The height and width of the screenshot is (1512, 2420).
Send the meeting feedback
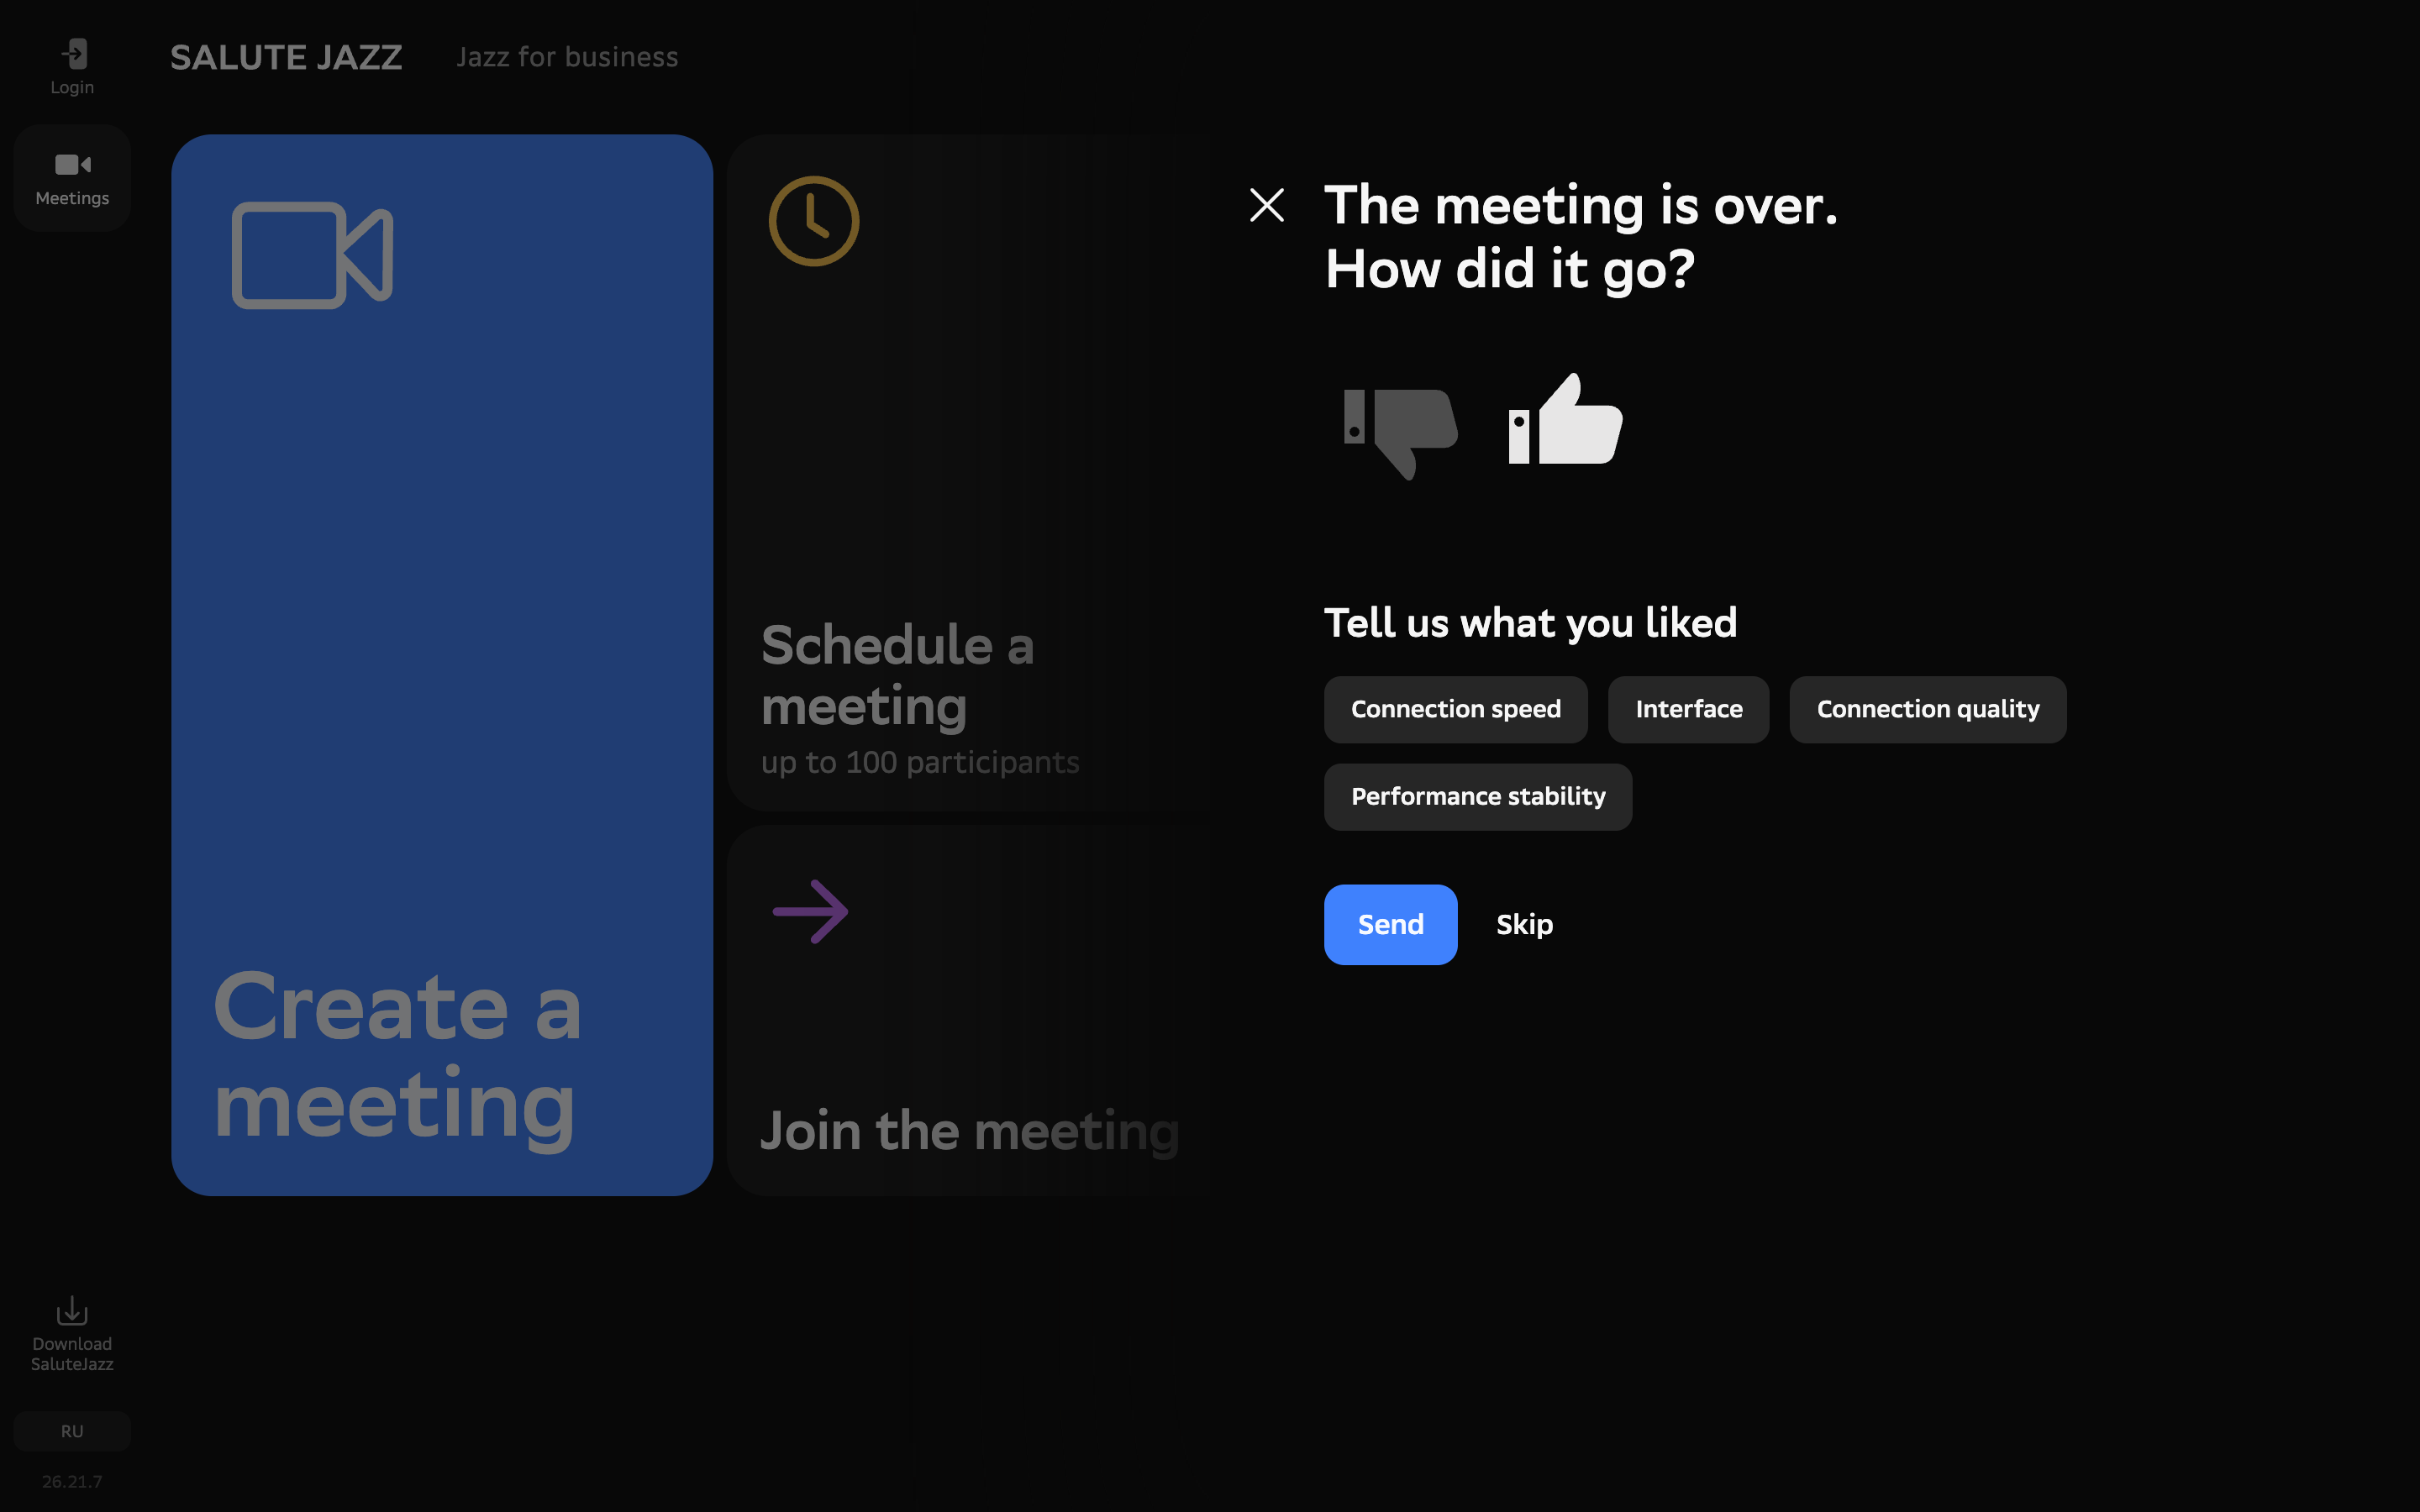click(1390, 924)
